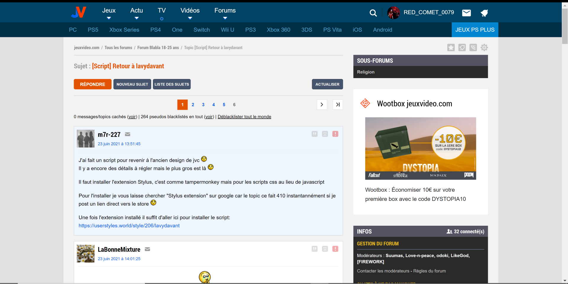The image size is (568, 284).
Task: Open RED_COMET_0079 username menu
Action: click(x=429, y=12)
